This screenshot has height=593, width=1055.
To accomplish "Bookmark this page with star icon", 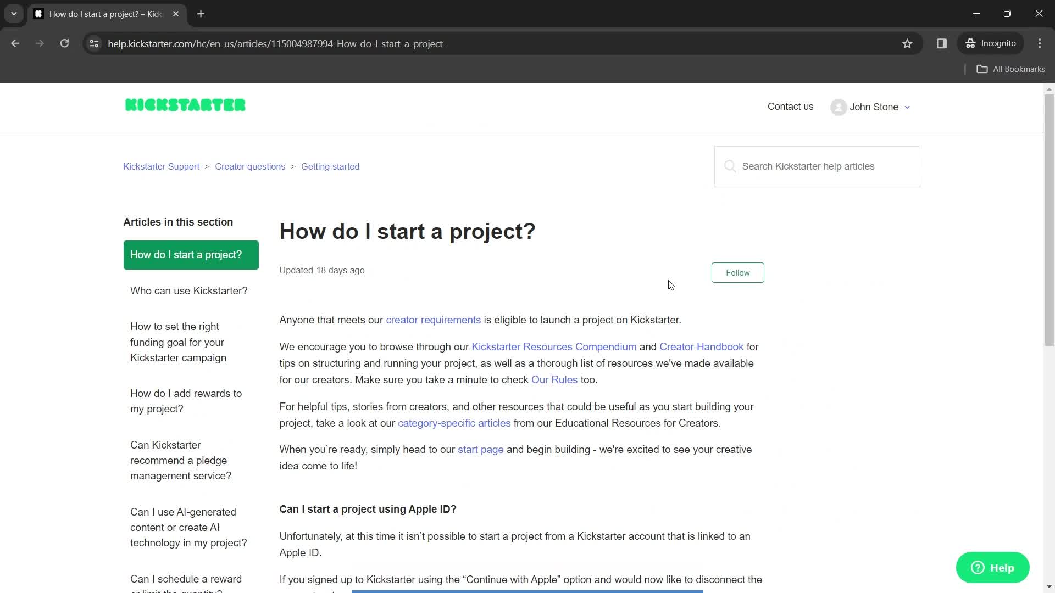I will click(x=907, y=43).
